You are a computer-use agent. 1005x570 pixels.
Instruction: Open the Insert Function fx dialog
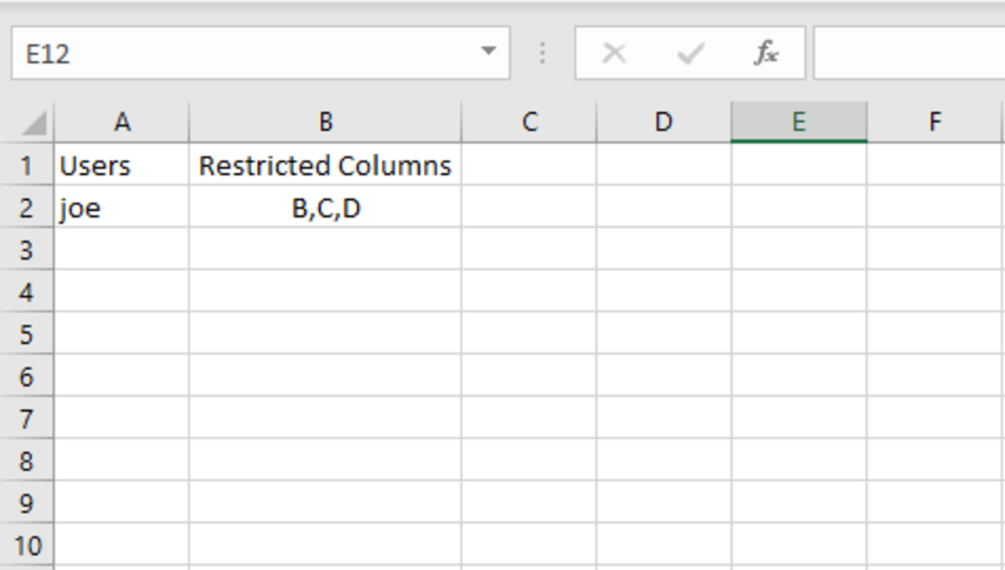(765, 54)
